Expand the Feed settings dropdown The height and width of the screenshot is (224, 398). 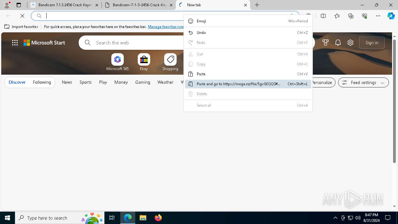(363, 82)
